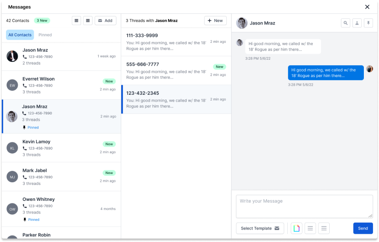The image size is (379, 242).
Task: Open the 555-666-7777 thread
Action: [x=176, y=71]
